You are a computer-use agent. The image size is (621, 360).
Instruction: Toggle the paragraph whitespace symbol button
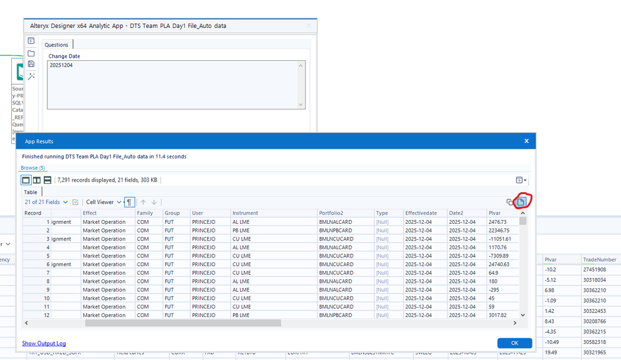129,202
